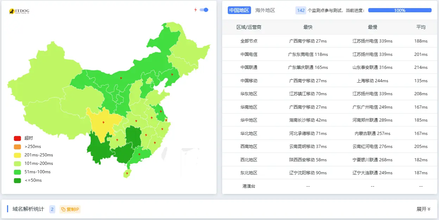439x220 pixels.
Task: Click the 复制IP button
Action: click(x=70, y=209)
